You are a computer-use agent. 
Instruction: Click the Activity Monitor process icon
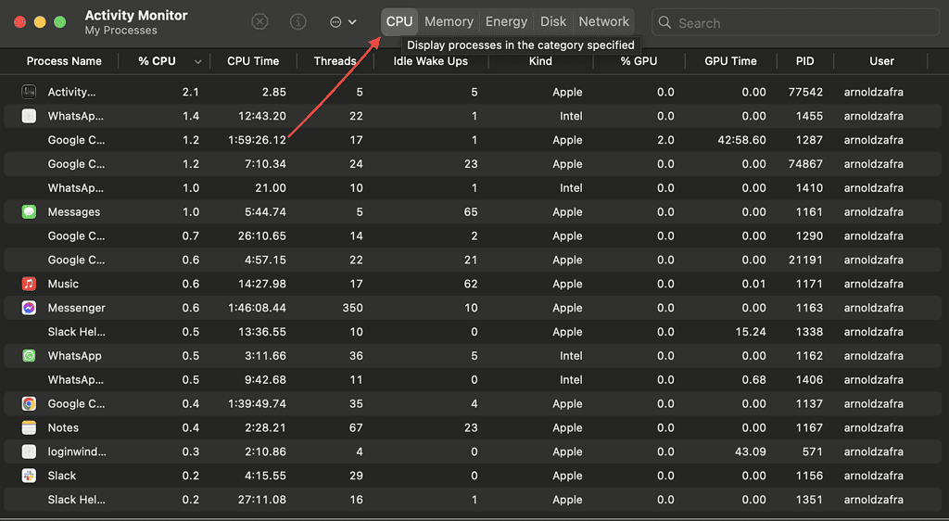point(29,92)
